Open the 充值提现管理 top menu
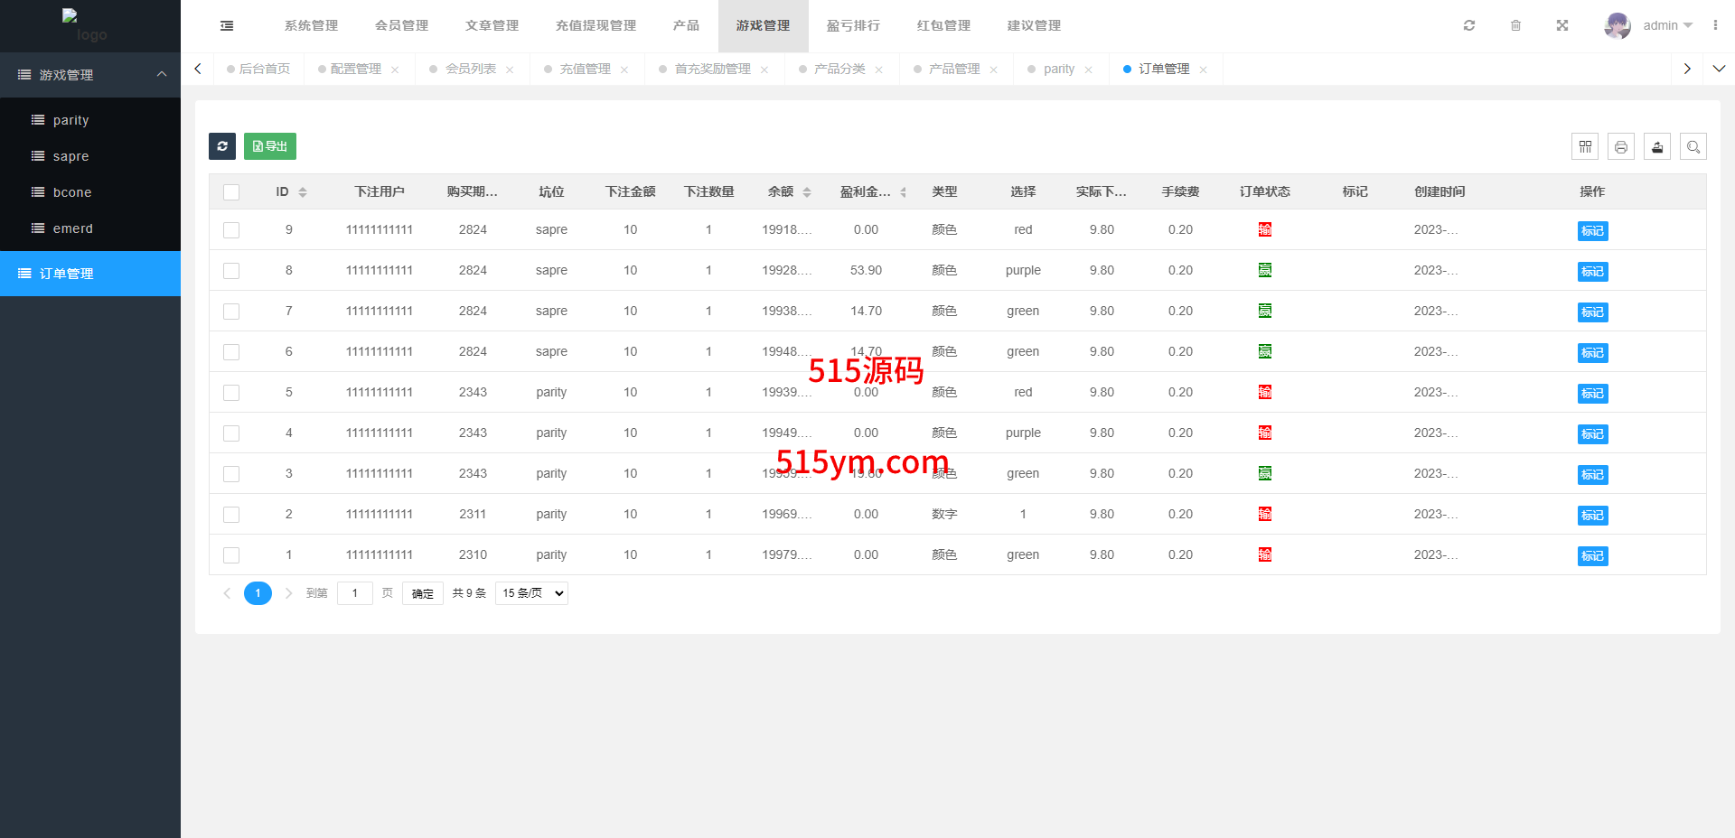The width and height of the screenshot is (1735, 838). pyautogui.click(x=596, y=25)
